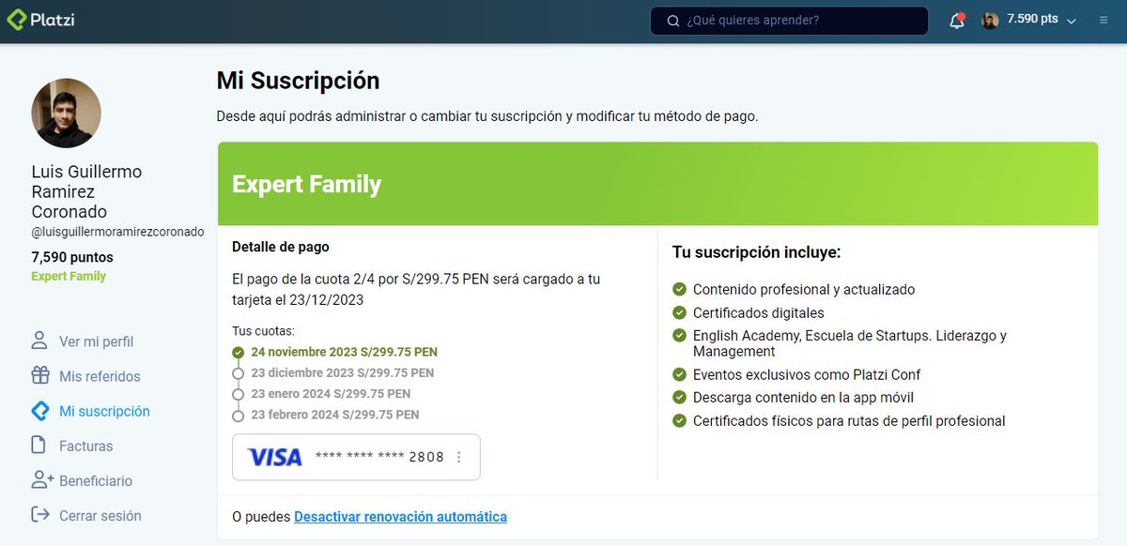Focus the '¿Qué quieres aprender?' search field
Screen dimensions: 1127x546
tap(789, 21)
